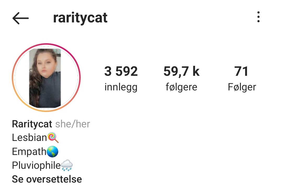Tap the rain cloud emoji
The image size is (282, 187).
tap(67, 165)
